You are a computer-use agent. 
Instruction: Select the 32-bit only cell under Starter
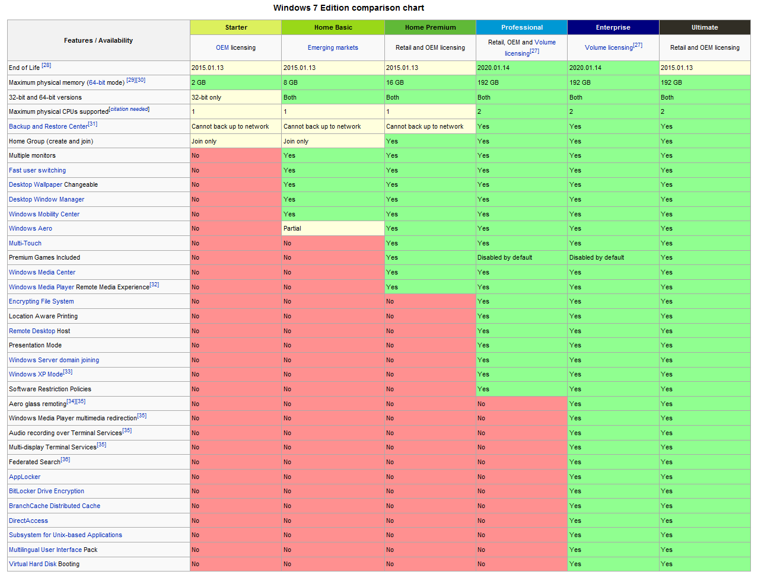[x=236, y=97]
